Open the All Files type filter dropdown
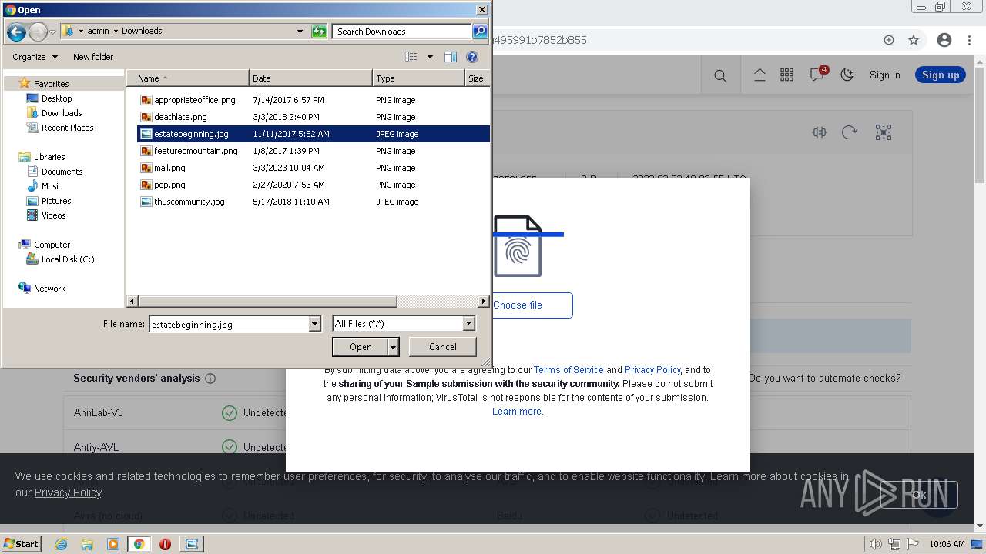The height and width of the screenshot is (554, 986). (468, 324)
